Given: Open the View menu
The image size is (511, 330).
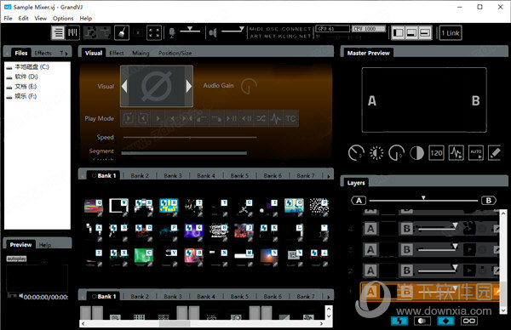Looking at the screenshot, I should click(41, 18).
